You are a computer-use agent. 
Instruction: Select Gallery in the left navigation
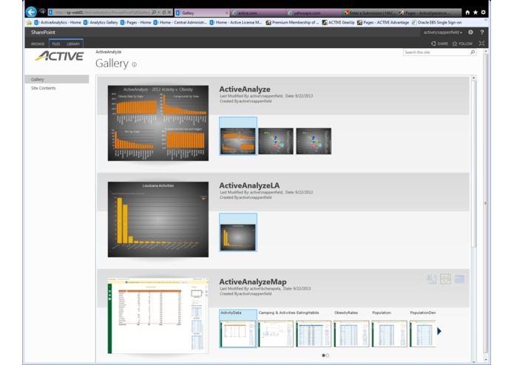click(x=57, y=79)
